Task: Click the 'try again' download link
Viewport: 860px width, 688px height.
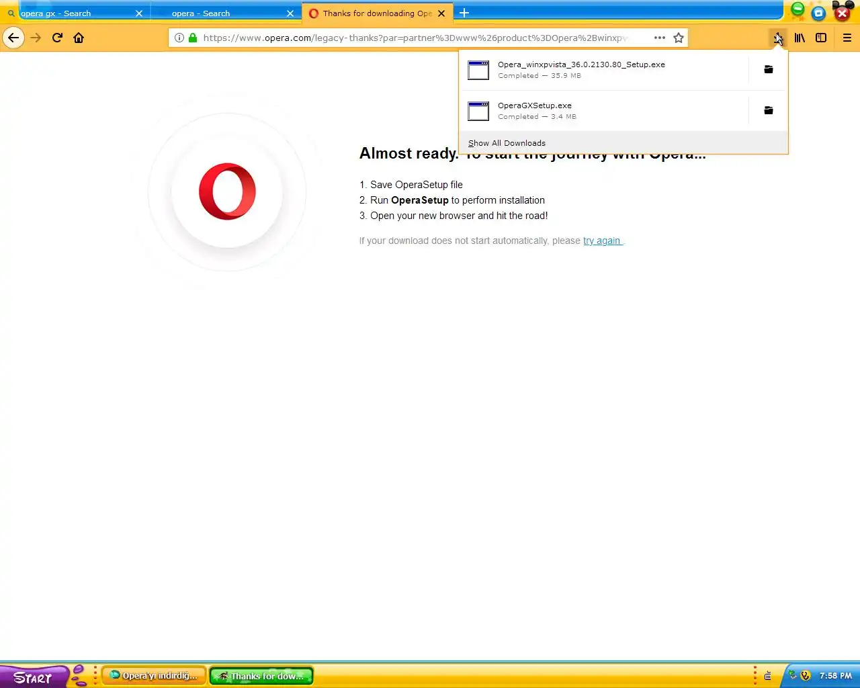Action: [x=602, y=241]
